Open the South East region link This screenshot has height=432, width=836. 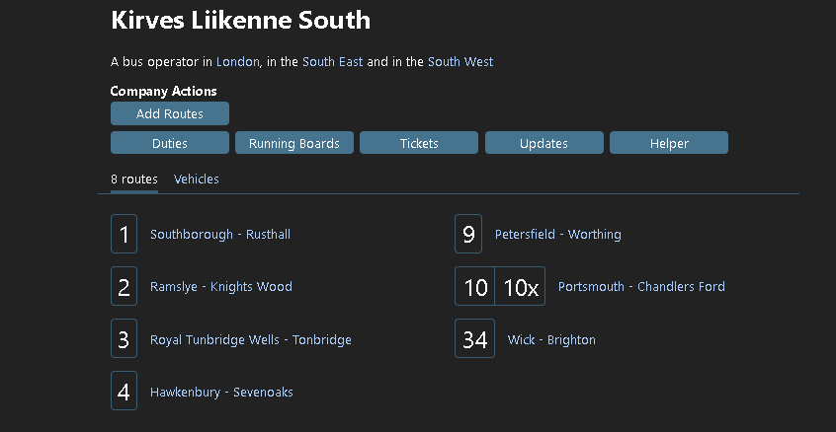click(333, 62)
